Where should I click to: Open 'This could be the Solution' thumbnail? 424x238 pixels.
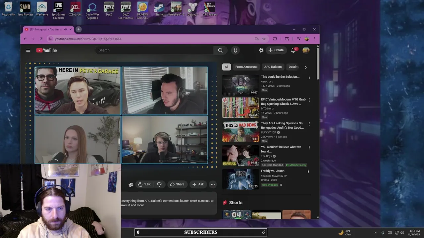pos(240,85)
